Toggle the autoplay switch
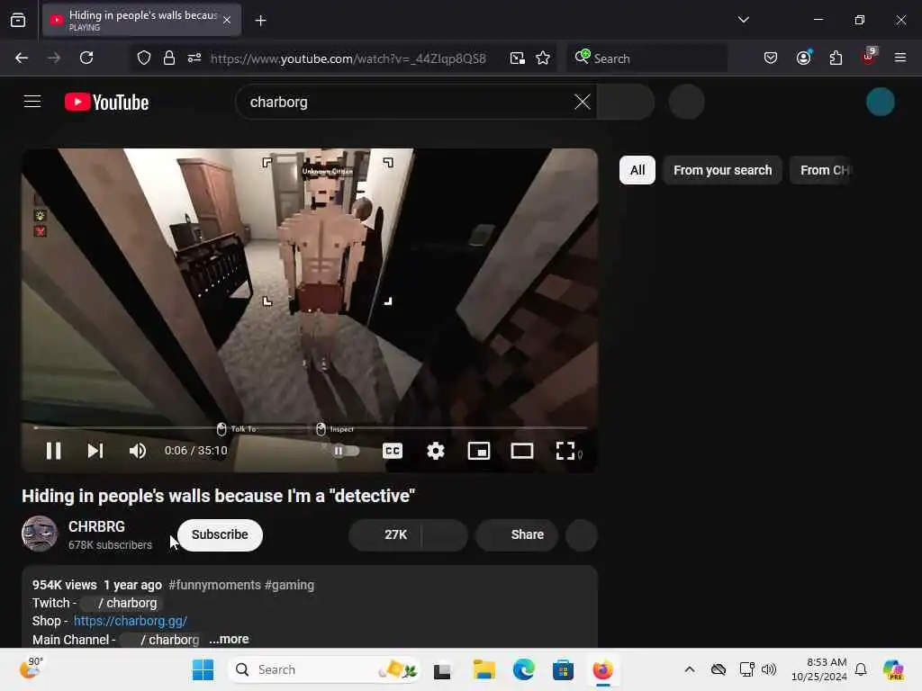 pyautogui.click(x=346, y=451)
